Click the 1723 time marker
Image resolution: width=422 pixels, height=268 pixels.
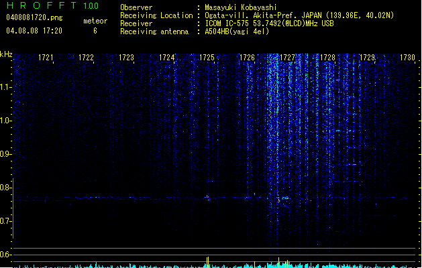pos(126,58)
